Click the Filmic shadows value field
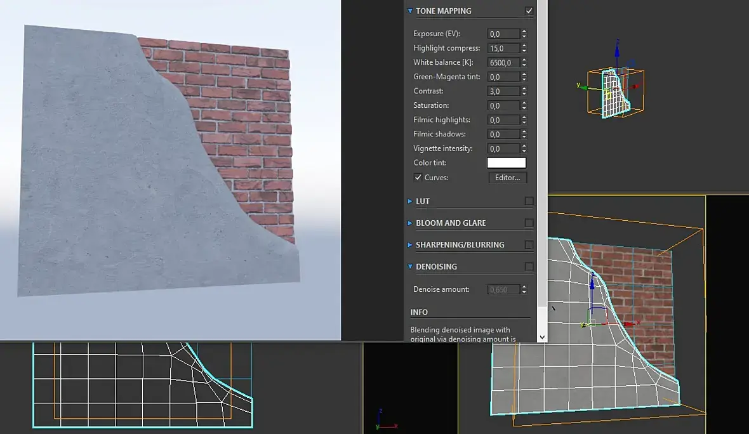The image size is (749, 434). click(503, 134)
